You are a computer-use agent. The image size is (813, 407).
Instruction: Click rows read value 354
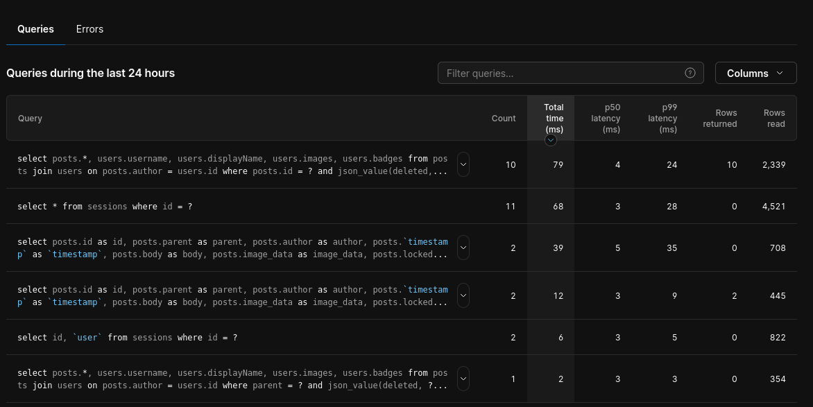pos(778,379)
